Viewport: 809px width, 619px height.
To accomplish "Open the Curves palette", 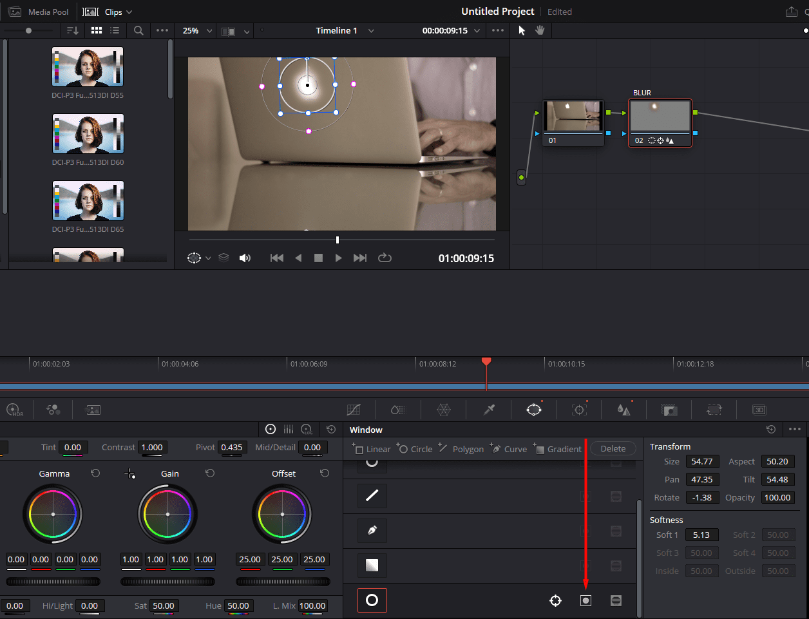I will click(x=354, y=410).
